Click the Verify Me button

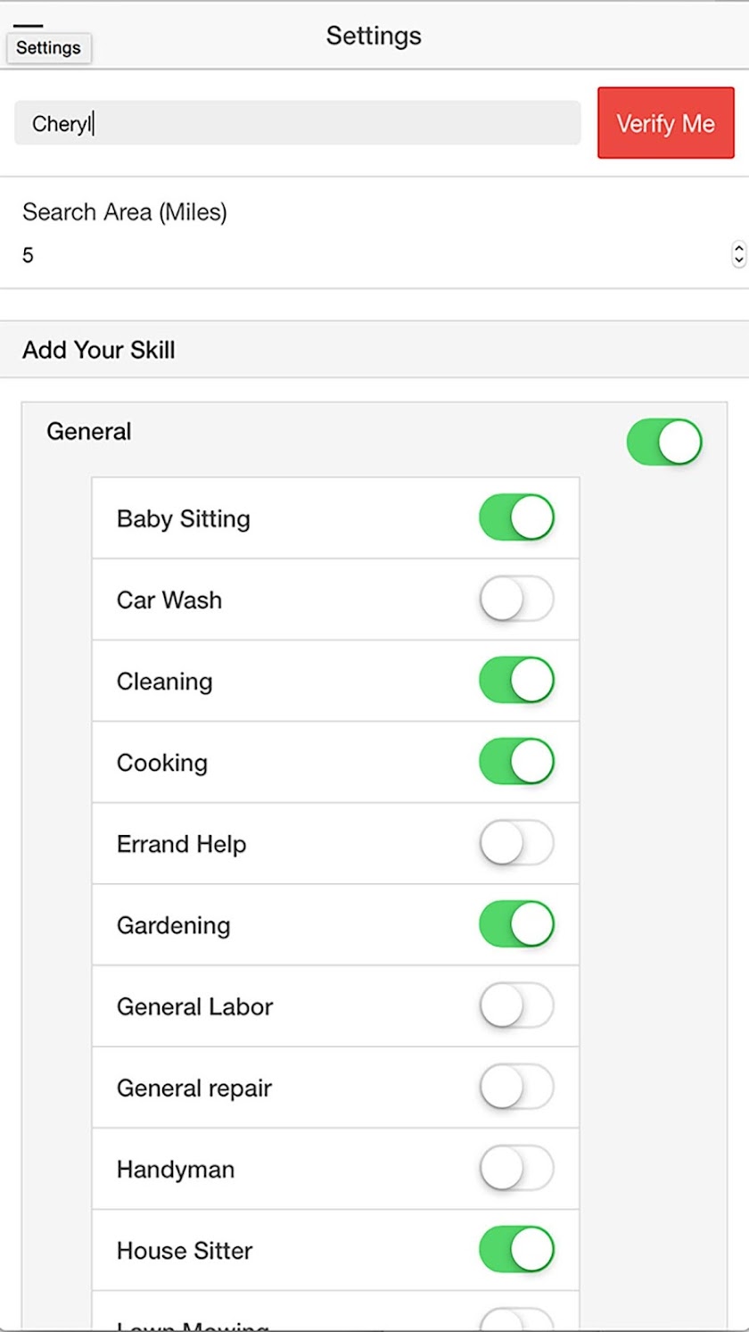(x=665, y=123)
